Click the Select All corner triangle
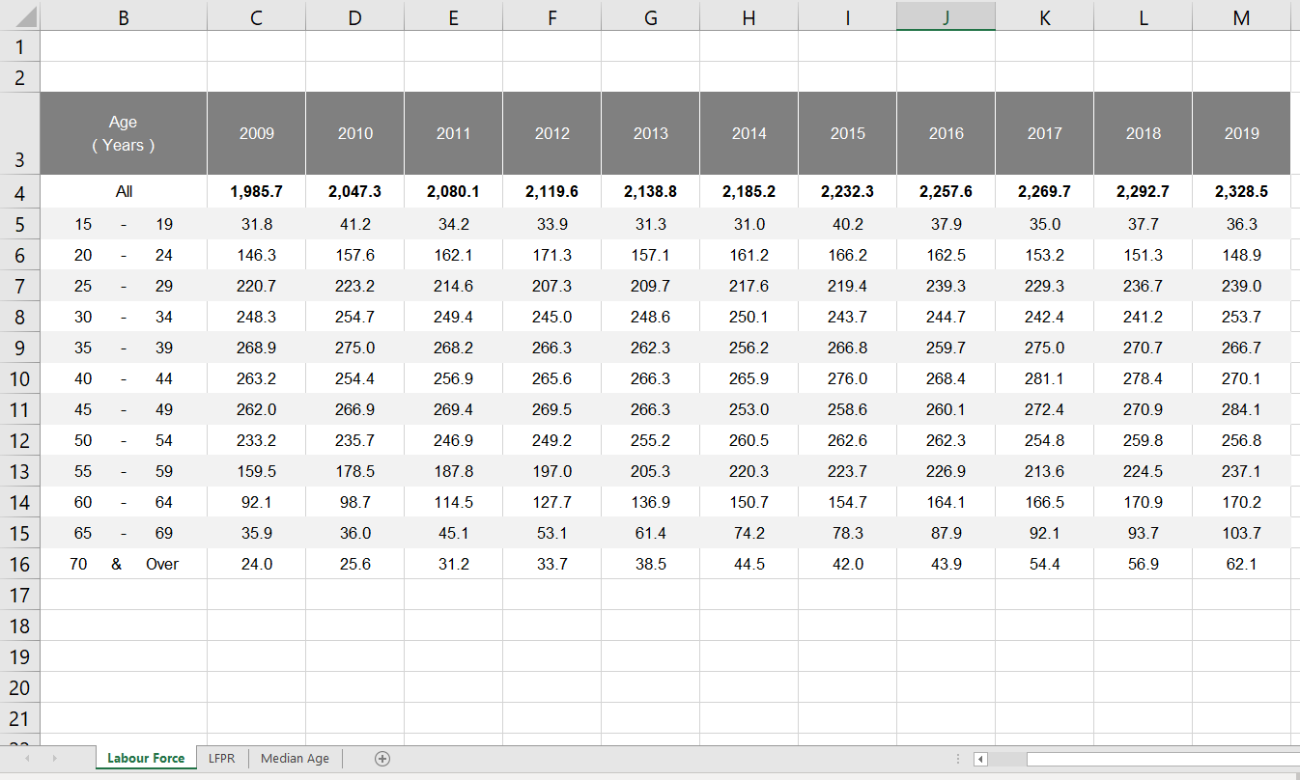This screenshot has height=780, width=1300. coord(26,17)
